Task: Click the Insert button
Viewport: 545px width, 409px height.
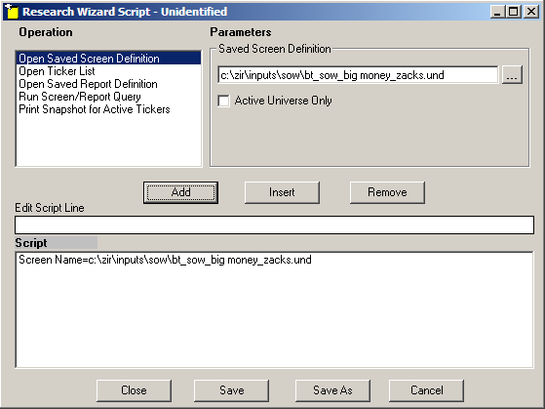Action: coord(282,192)
